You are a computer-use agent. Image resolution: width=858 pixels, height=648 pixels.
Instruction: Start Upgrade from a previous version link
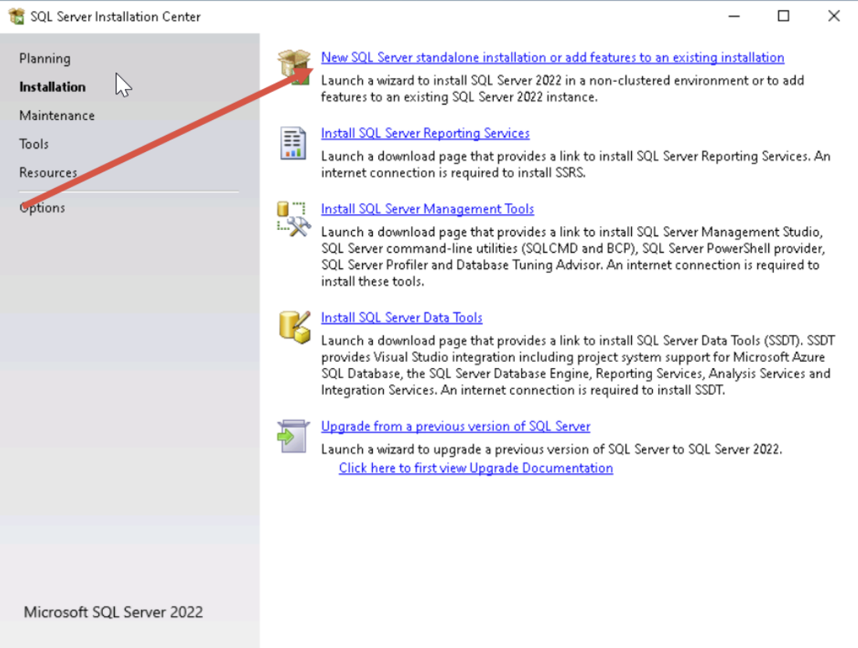pos(456,426)
